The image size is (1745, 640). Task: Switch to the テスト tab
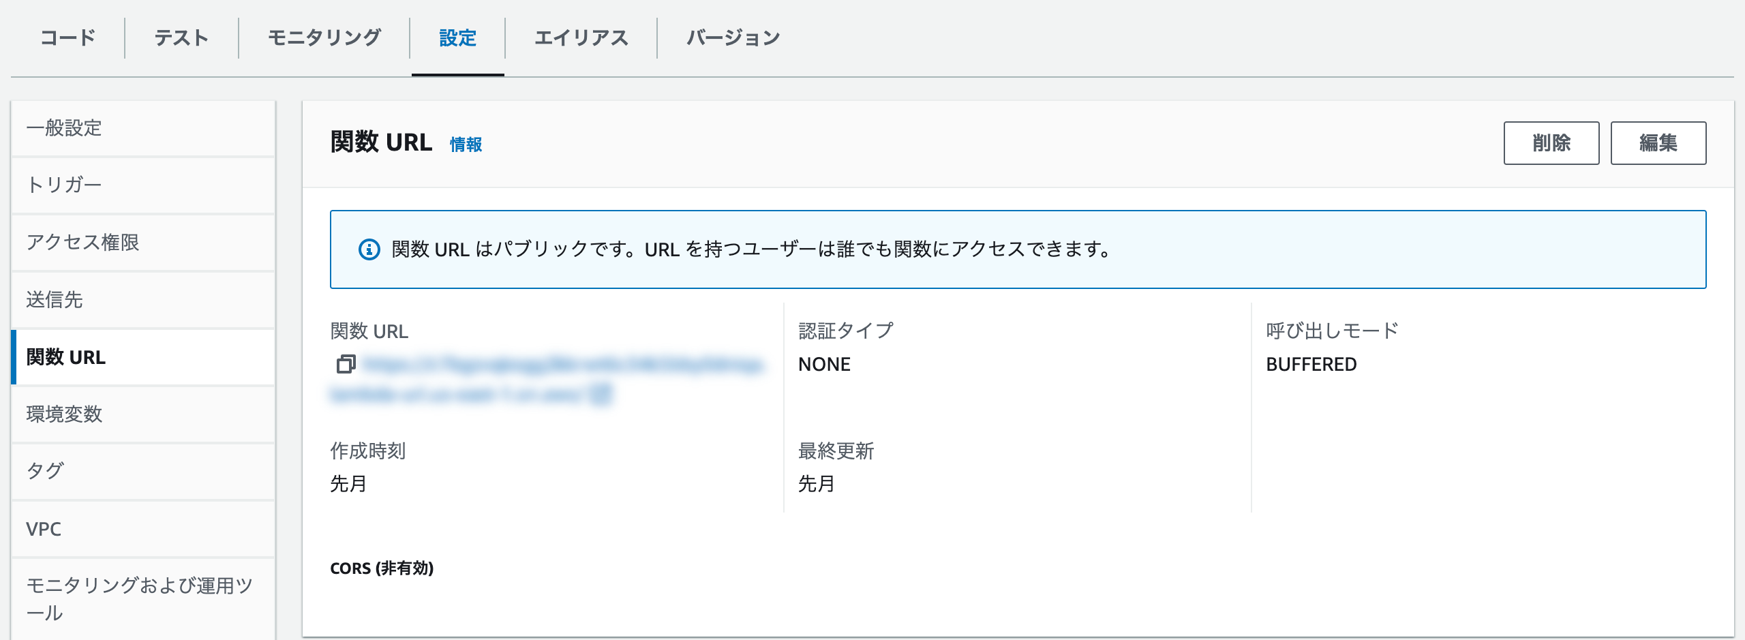(x=181, y=37)
